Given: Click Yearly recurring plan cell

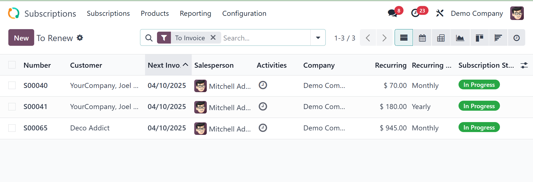Looking at the screenshot, I should (x=421, y=107).
